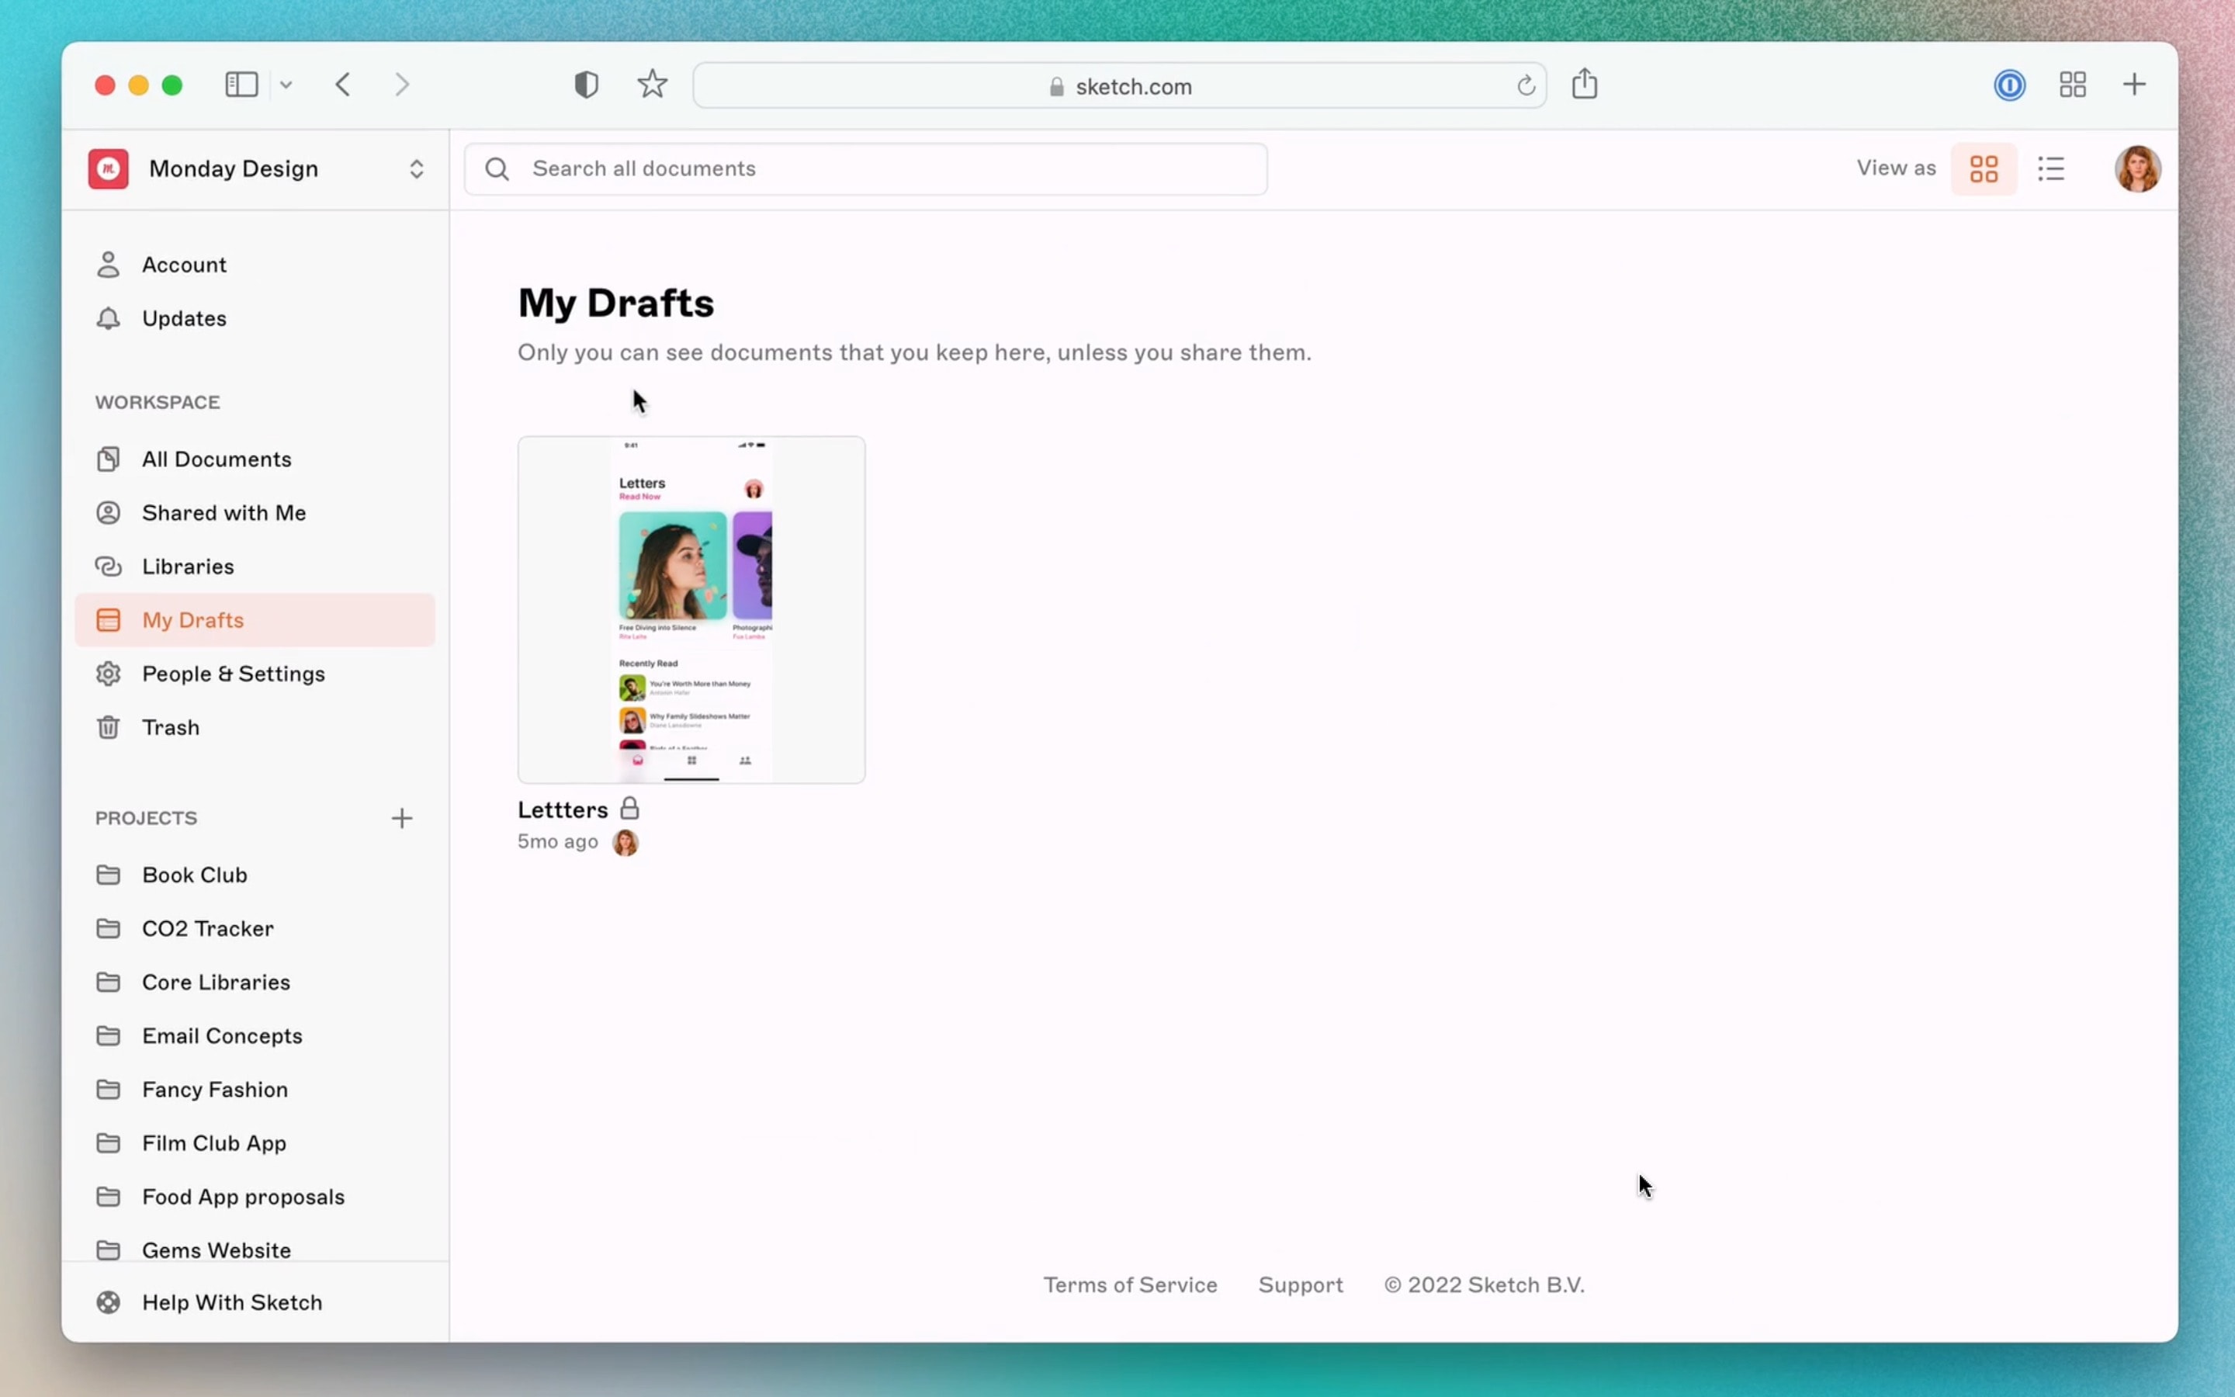
Task: Open the Support link
Action: tap(1301, 1285)
